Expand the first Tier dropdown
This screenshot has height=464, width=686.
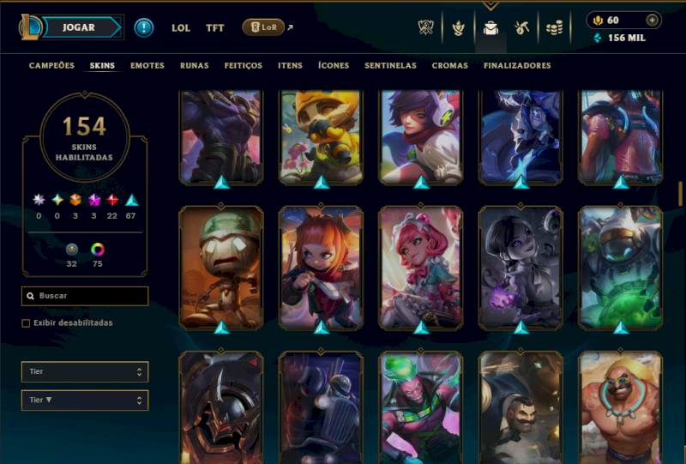click(85, 371)
